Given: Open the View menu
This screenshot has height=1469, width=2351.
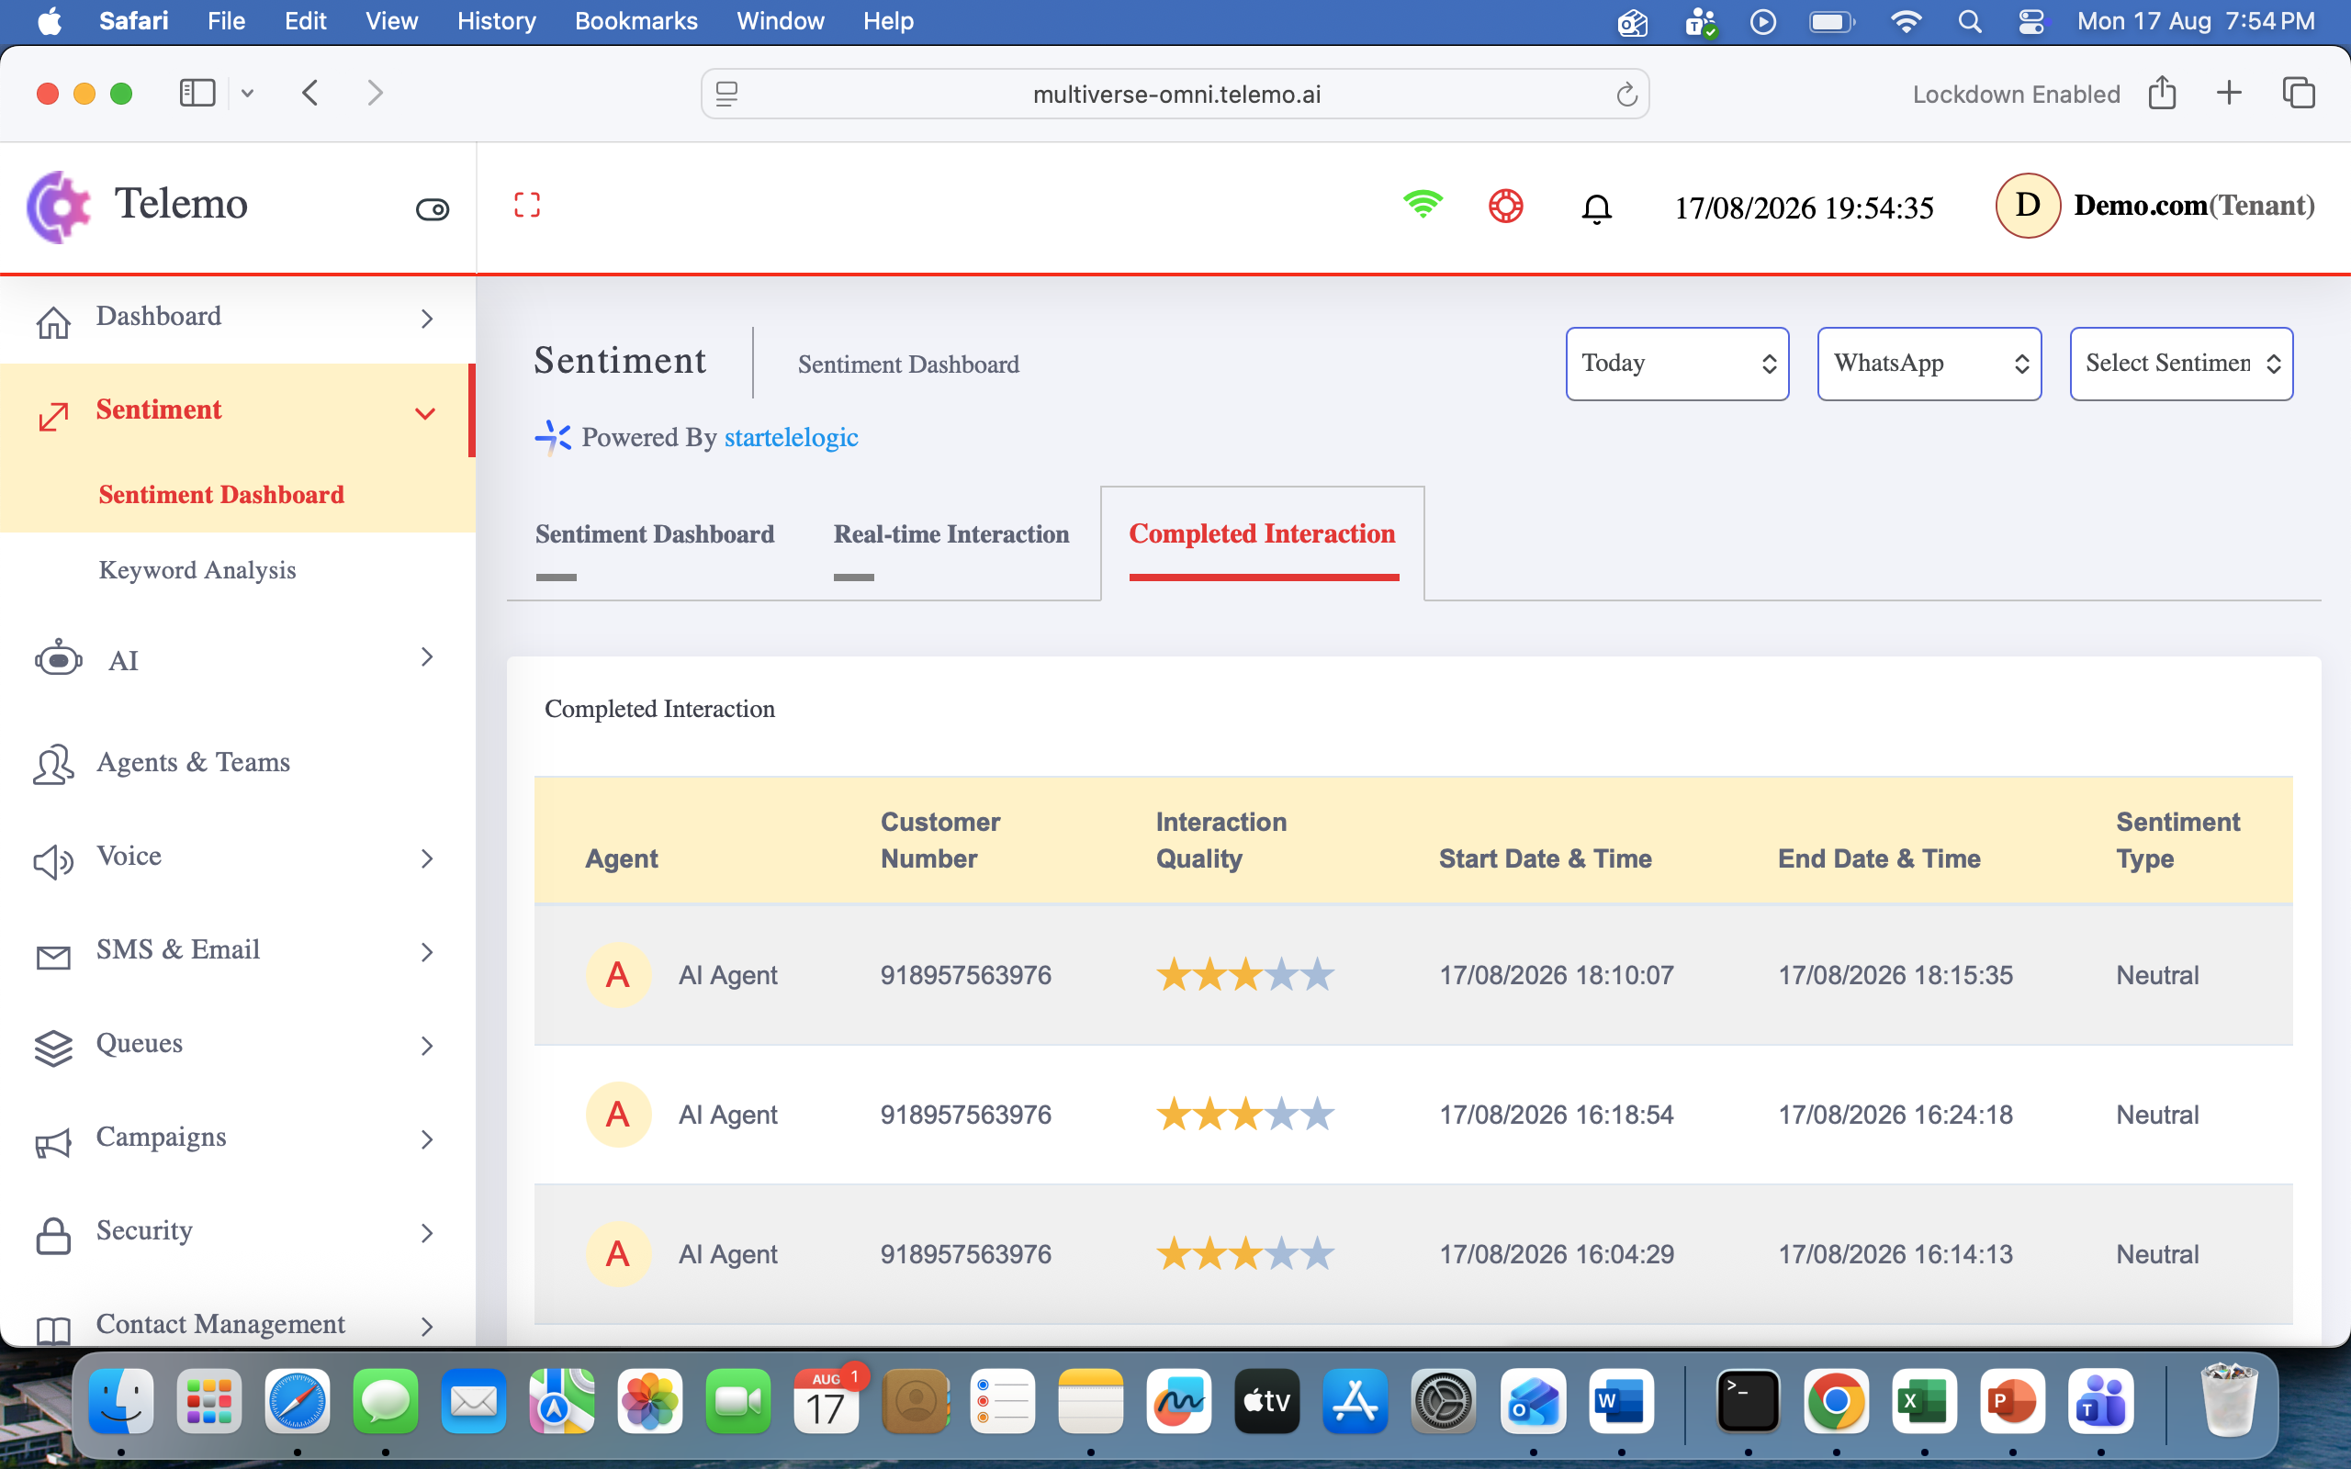Looking at the screenshot, I should 391,21.
